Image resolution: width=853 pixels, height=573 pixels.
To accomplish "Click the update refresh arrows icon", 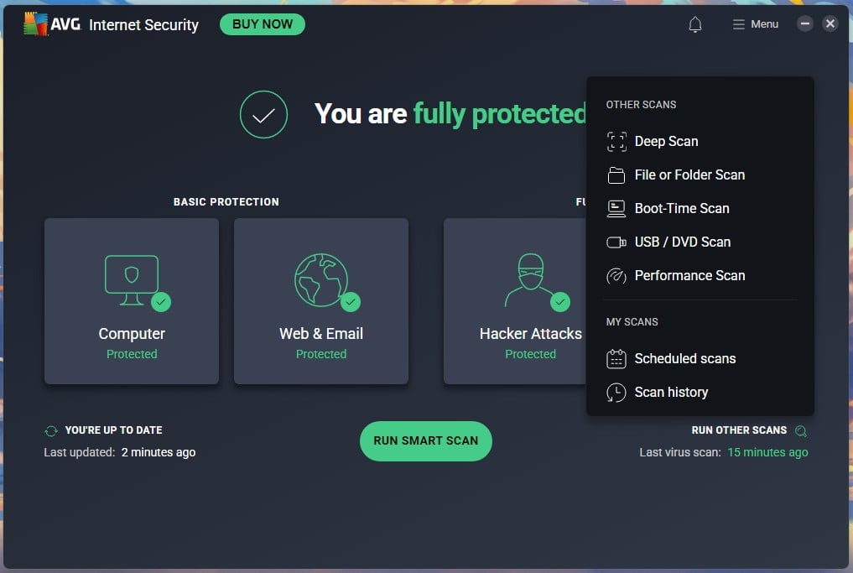I will coord(51,431).
